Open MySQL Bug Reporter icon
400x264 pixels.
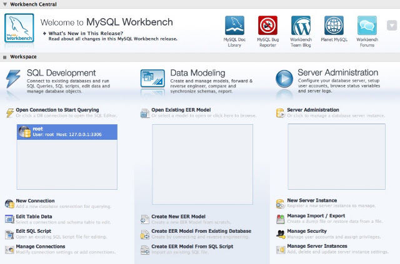tap(267, 25)
